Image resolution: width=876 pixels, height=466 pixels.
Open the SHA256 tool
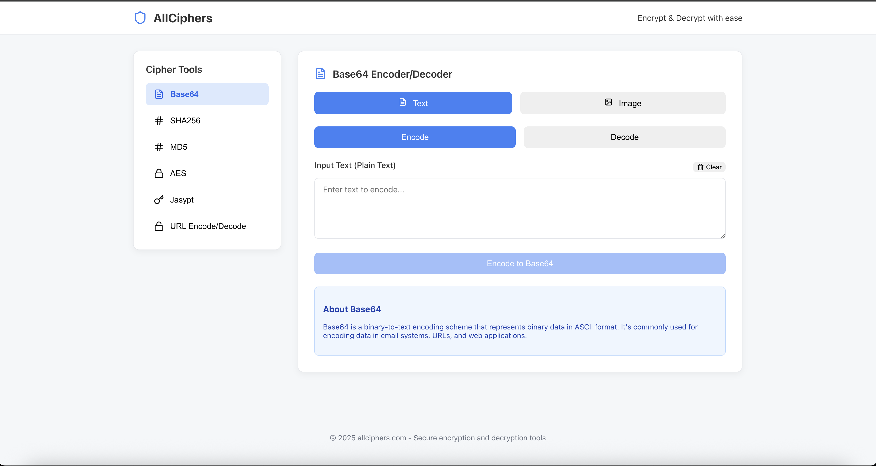[x=207, y=121]
